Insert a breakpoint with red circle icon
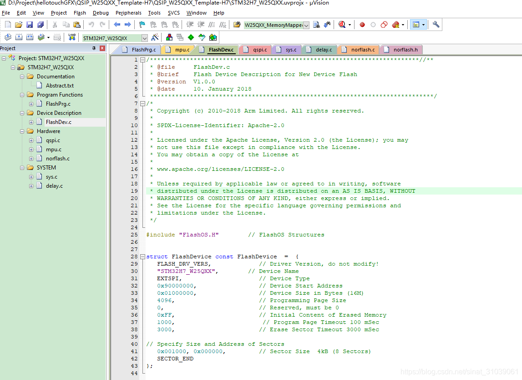The image size is (522, 380). [x=362, y=25]
